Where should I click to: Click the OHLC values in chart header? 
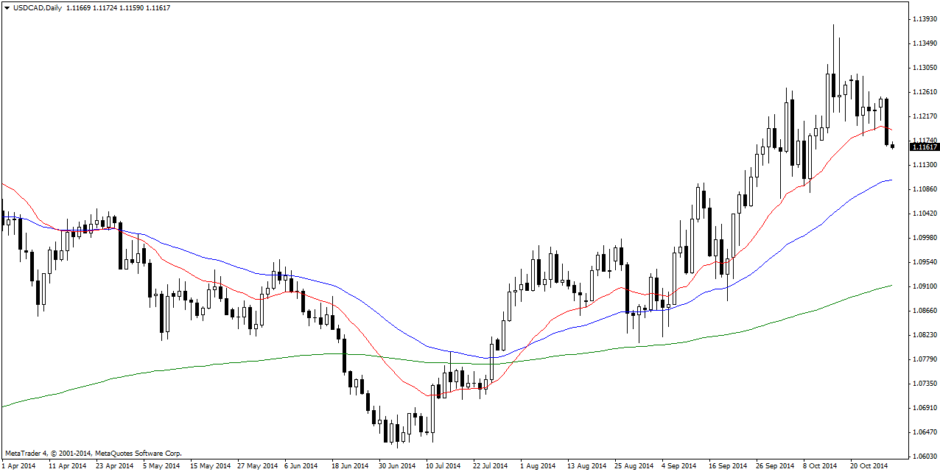point(118,7)
